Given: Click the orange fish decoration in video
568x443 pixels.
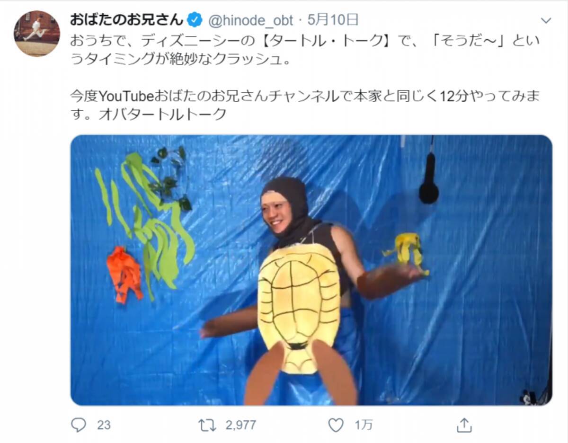Looking at the screenshot, I should [124, 275].
